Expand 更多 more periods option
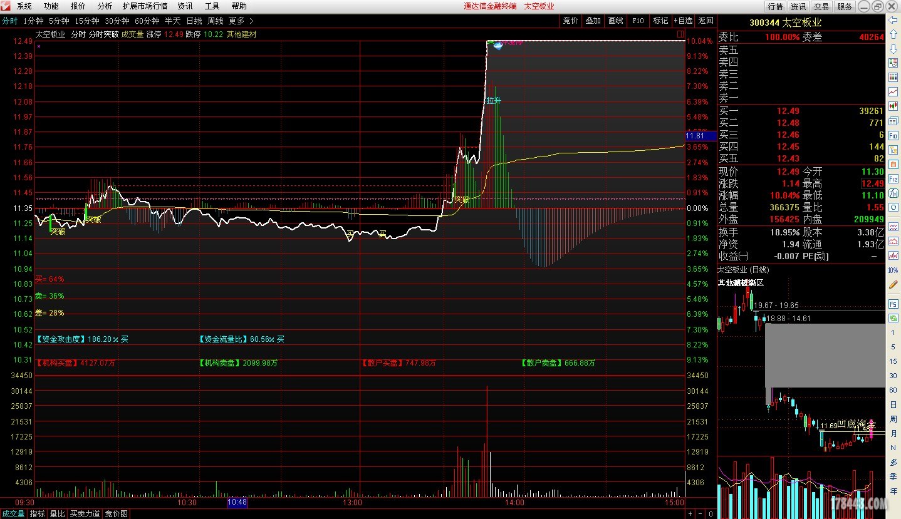The height and width of the screenshot is (519, 901). point(236,21)
